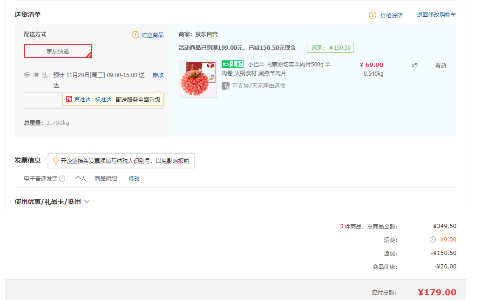The image size is (481, 300).
Task: Click the lightbulb icon in invoice tip
Action: click(x=55, y=161)
